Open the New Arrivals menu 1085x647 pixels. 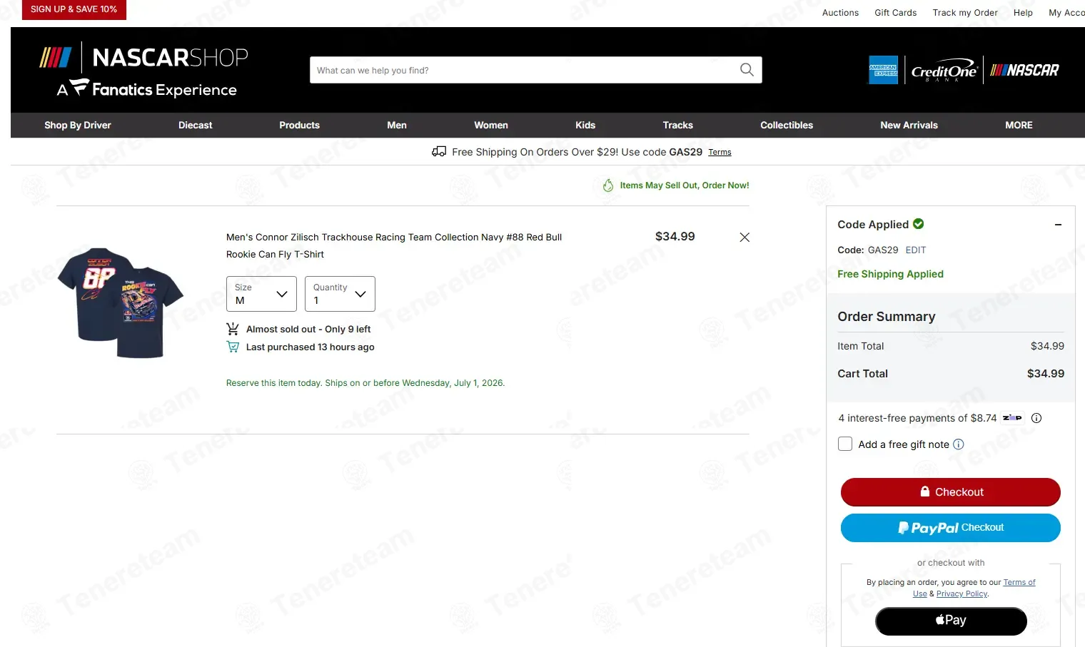pyautogui.click(x=909, y=125)
